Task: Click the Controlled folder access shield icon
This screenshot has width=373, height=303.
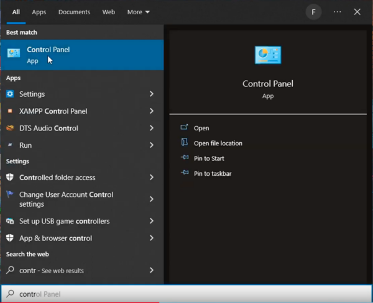Action: 10,178
